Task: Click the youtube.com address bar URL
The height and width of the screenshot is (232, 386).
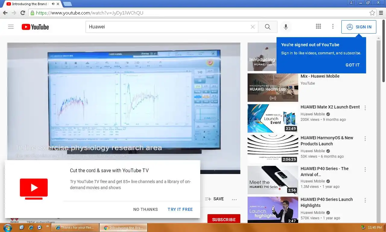Action: point(90,13)
